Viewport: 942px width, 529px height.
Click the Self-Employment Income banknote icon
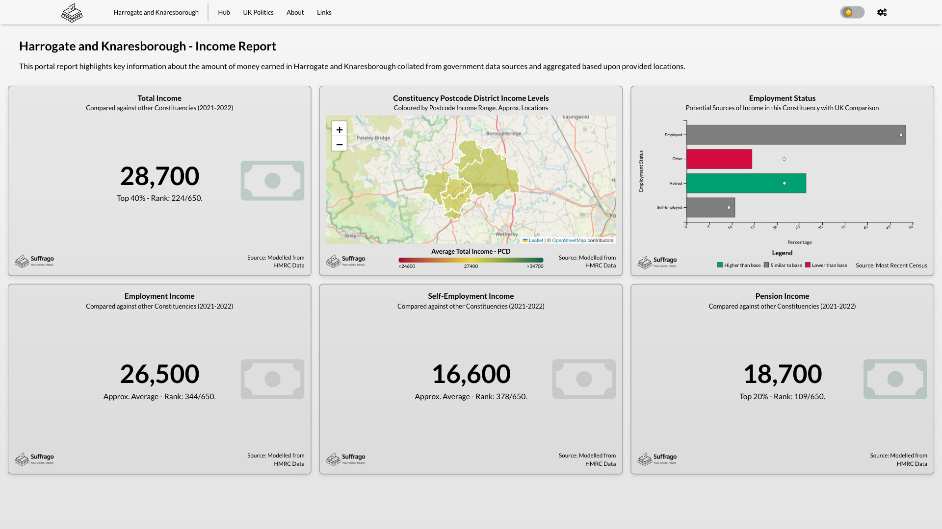tap(583, 379)
